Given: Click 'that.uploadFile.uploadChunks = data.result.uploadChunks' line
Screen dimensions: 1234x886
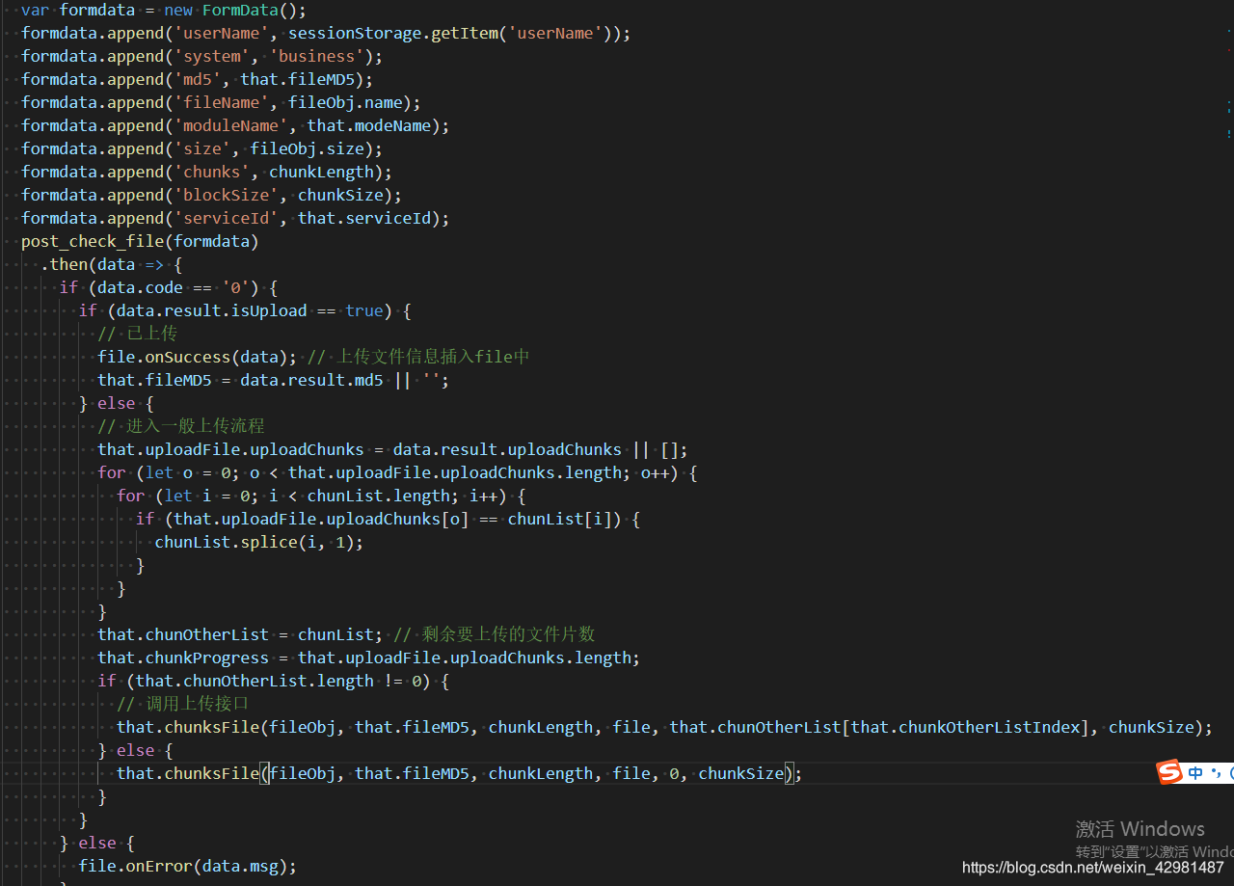Looking at the screenshot, I should point(392,450).
